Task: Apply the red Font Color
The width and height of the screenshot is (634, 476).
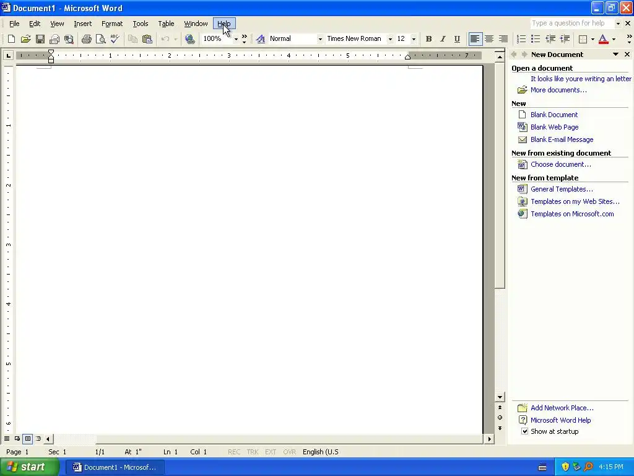Action: pos(603,39)
